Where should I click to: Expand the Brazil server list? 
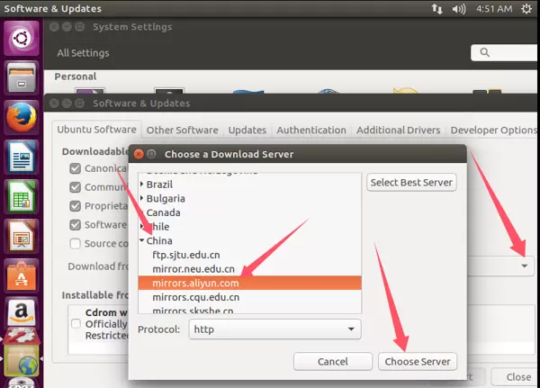[142, 185]
